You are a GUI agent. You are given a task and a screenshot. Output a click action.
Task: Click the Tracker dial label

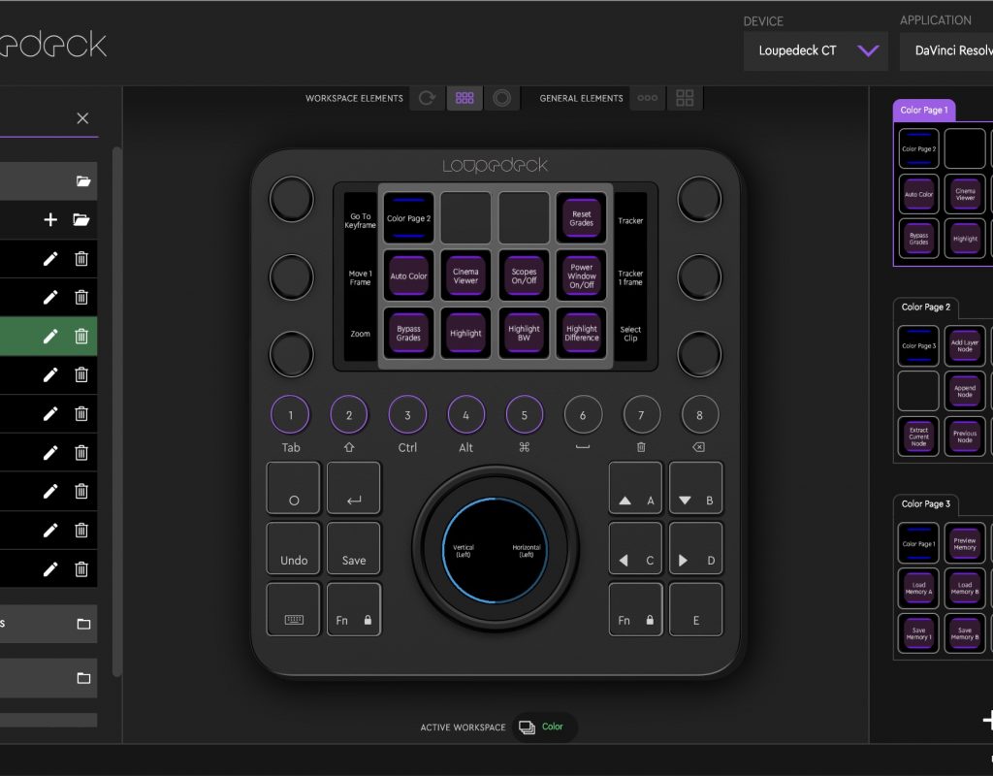(x=630, y=220)
